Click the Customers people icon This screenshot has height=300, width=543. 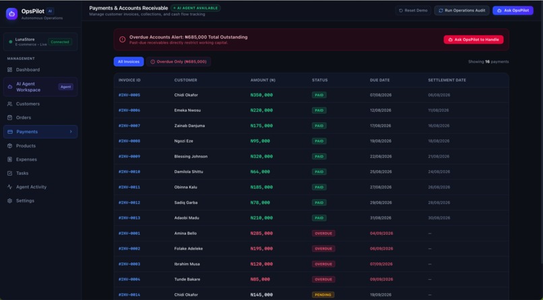9,104
